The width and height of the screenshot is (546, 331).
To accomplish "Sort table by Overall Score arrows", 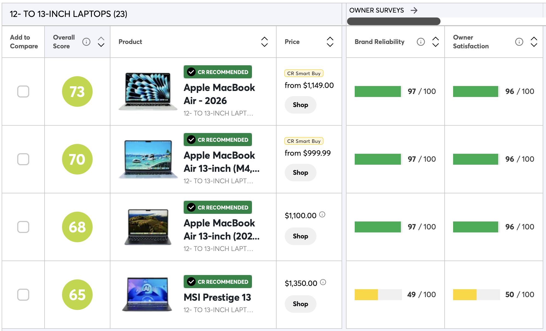I will pos(101,42).
